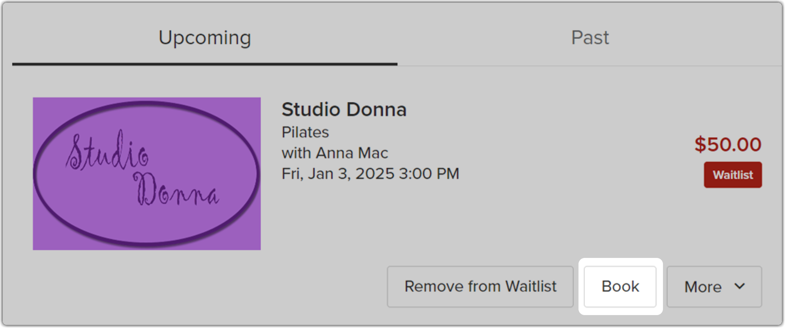The height and width of the screenshot is (328, 785).
Task: Click the date Fri, Jan 3, 2025
Action: click(338, 174)
